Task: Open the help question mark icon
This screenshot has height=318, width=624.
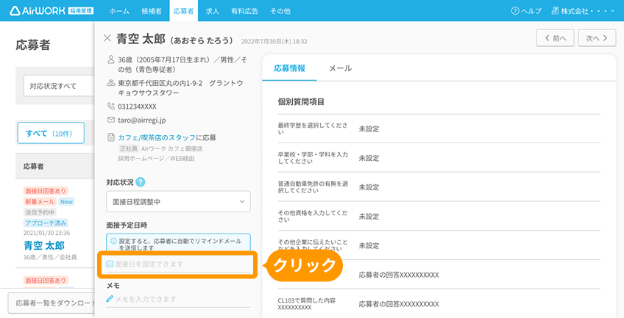Action: (x=515, y=11)
